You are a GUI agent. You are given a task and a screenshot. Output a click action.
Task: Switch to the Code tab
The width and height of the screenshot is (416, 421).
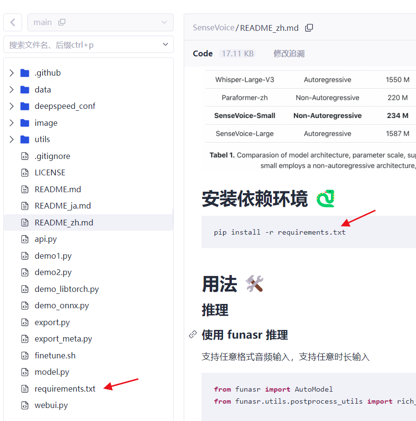tap(202, 53)
